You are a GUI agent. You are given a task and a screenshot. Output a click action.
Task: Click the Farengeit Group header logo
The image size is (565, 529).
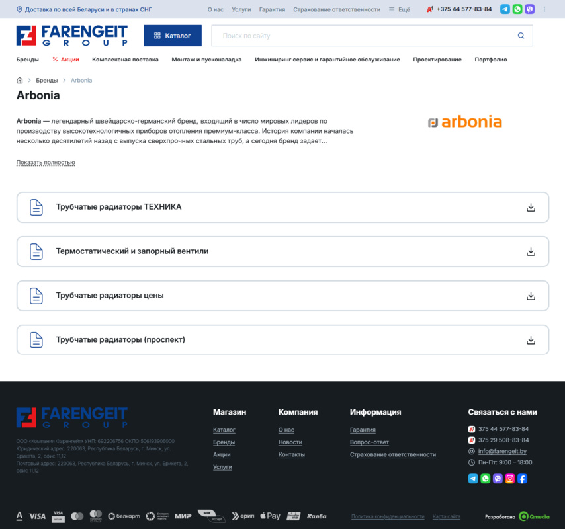click(x=71, y=35)
